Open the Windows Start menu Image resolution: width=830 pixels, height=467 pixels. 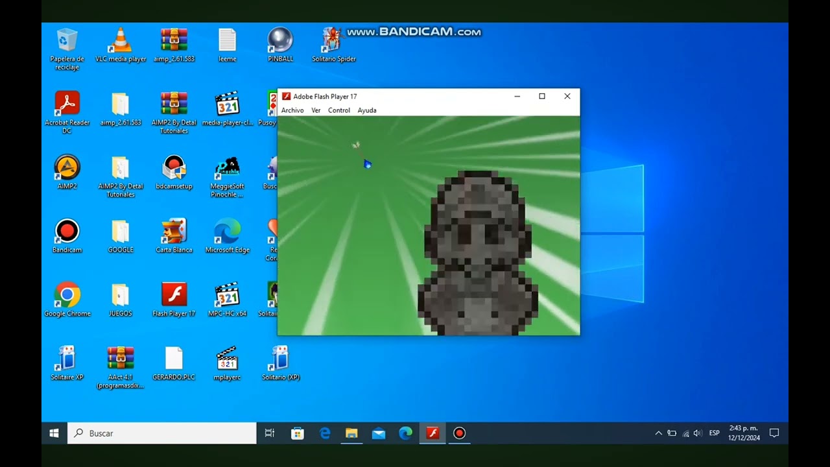point(54,433)
